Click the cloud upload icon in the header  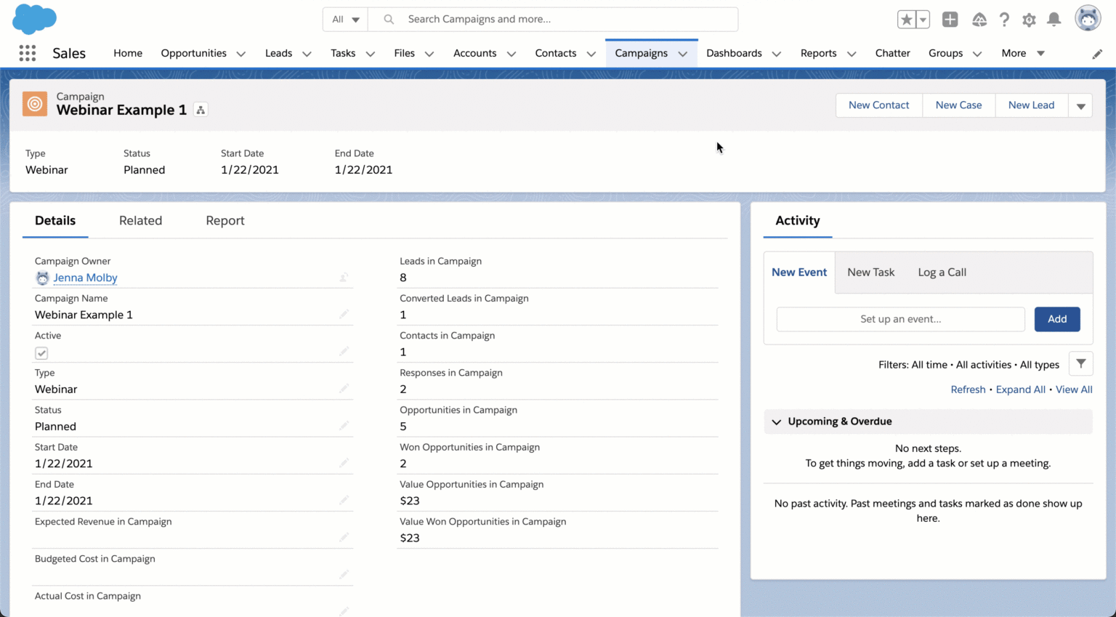(979, 20)
